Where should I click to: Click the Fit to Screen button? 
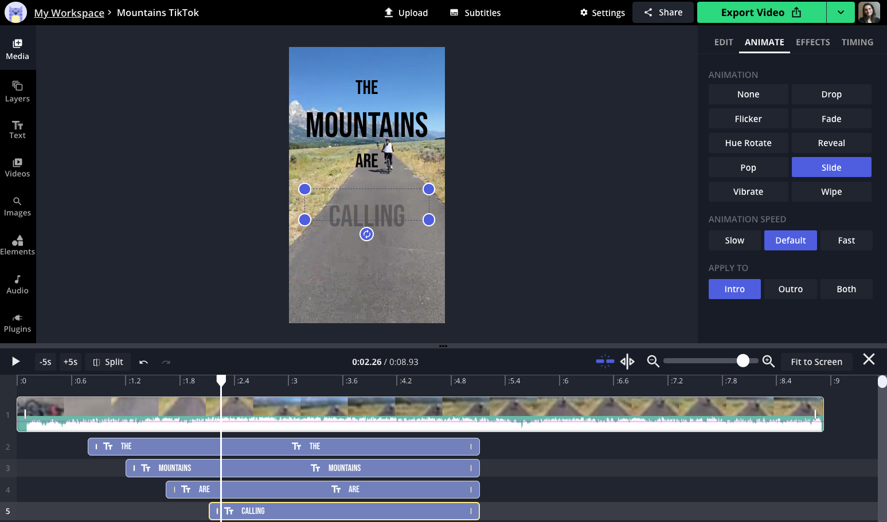(816, 362)
